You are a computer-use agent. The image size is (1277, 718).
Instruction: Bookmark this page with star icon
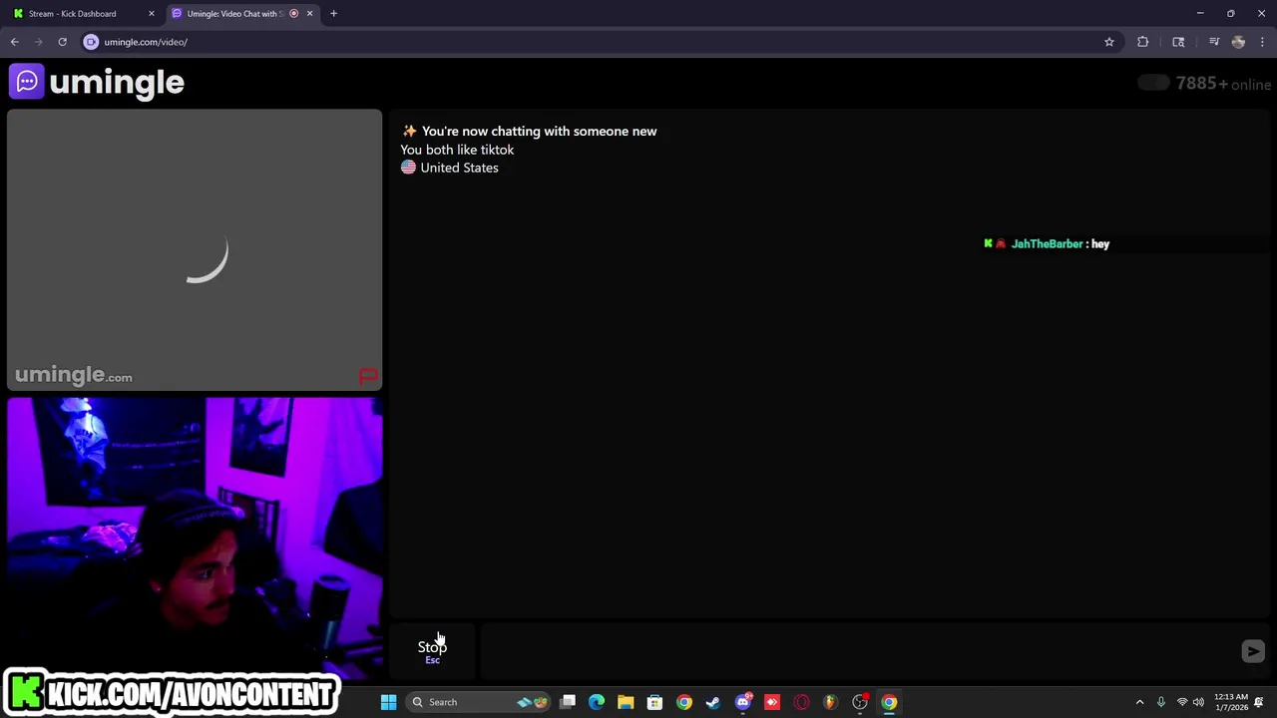pos(1108,42)
